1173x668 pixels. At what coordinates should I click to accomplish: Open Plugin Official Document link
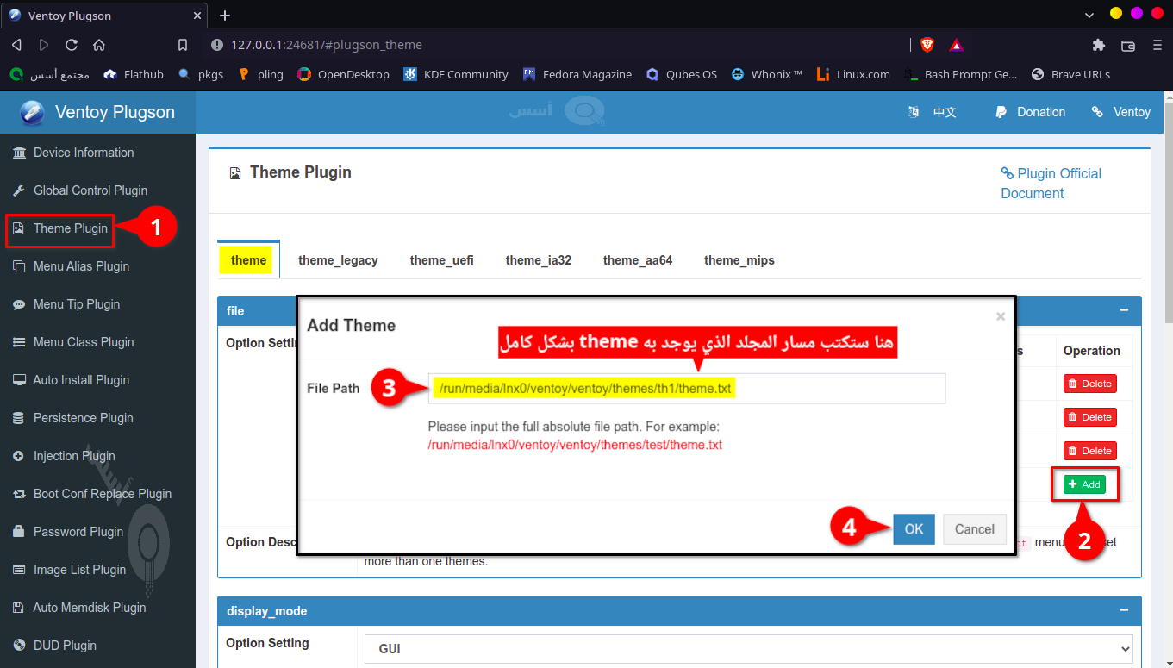[1051, 183]
